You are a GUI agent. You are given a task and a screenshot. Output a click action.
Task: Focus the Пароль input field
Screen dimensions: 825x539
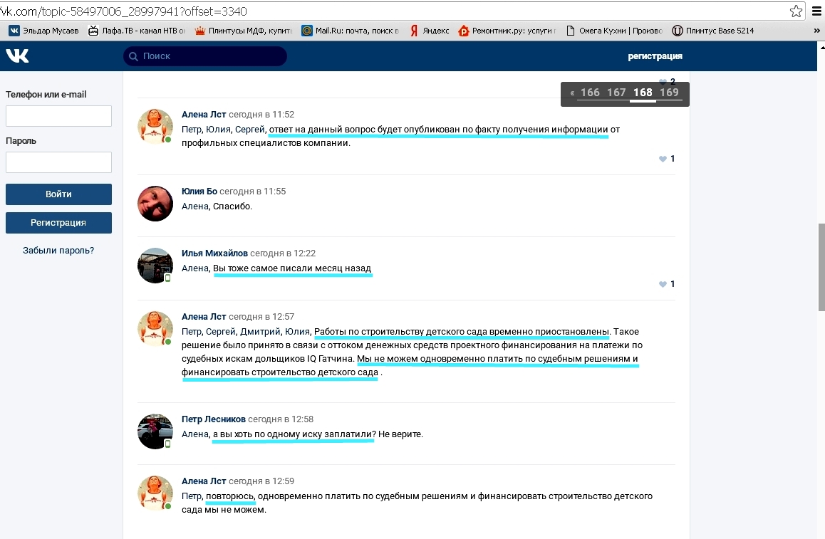click(58, 162)
